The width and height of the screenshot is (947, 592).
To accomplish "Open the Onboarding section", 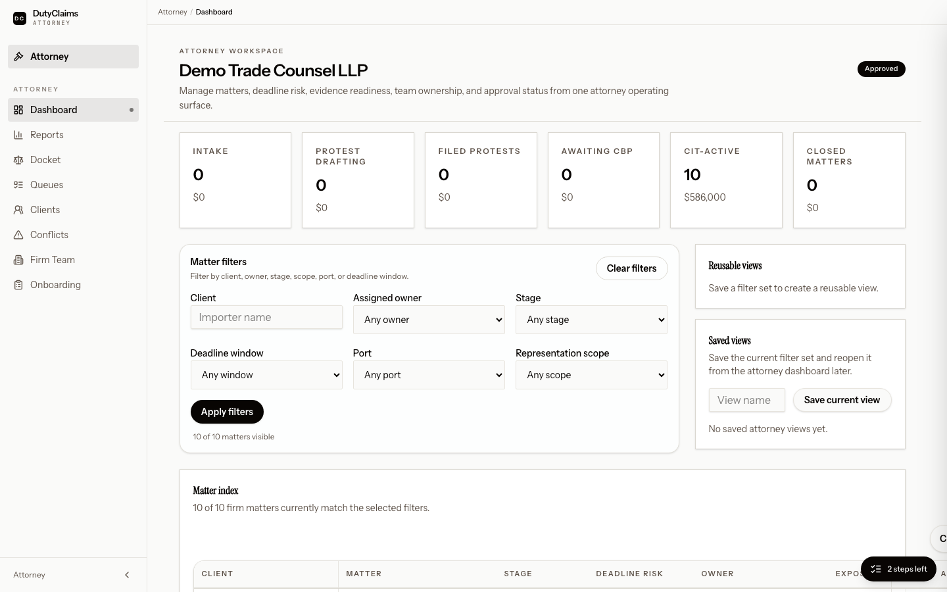I will [x=73, y=285].
